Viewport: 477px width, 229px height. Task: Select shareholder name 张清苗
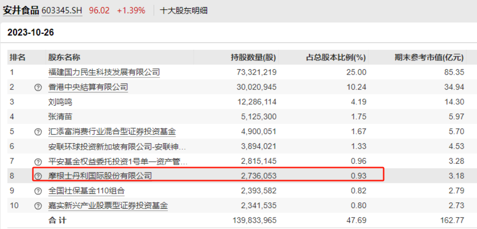pos(60,117)
